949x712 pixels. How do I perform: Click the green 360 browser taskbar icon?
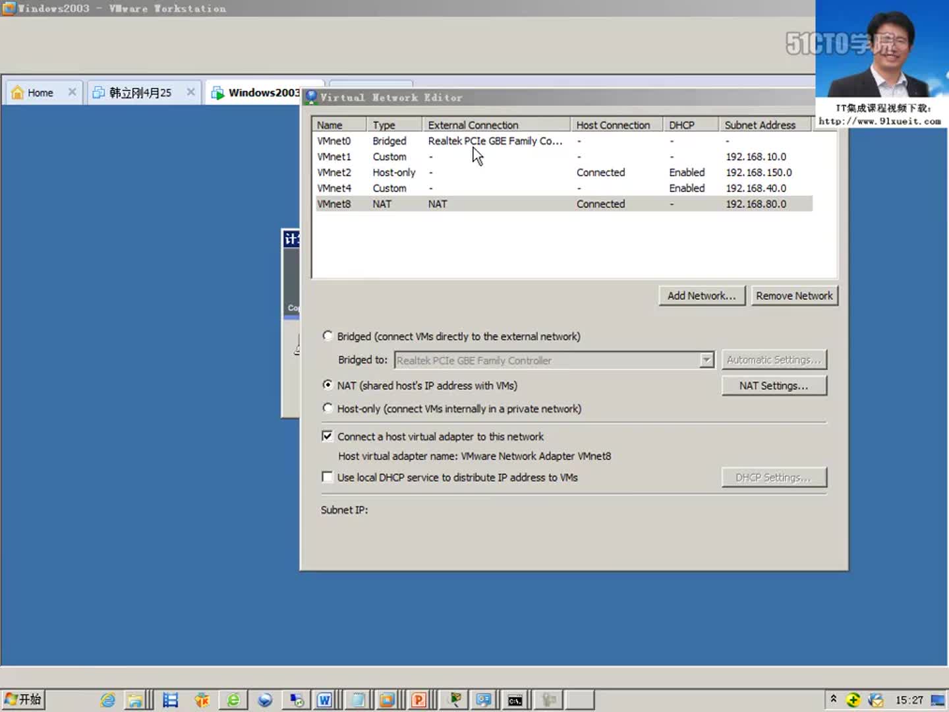pos(233,700)
